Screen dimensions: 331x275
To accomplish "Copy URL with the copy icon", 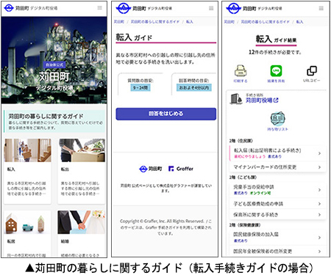I will (x=312, y=71).
